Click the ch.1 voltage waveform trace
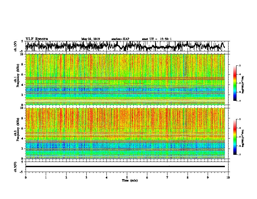257x199 pixels. tap(125, 46)
